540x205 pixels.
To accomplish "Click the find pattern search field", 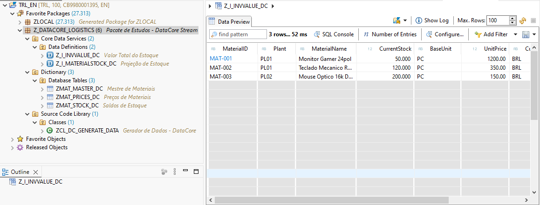I will [x=238, y=34].
